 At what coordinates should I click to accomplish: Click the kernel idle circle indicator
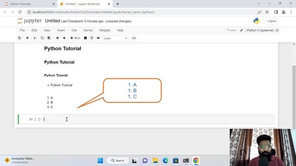tap(277, 30)
